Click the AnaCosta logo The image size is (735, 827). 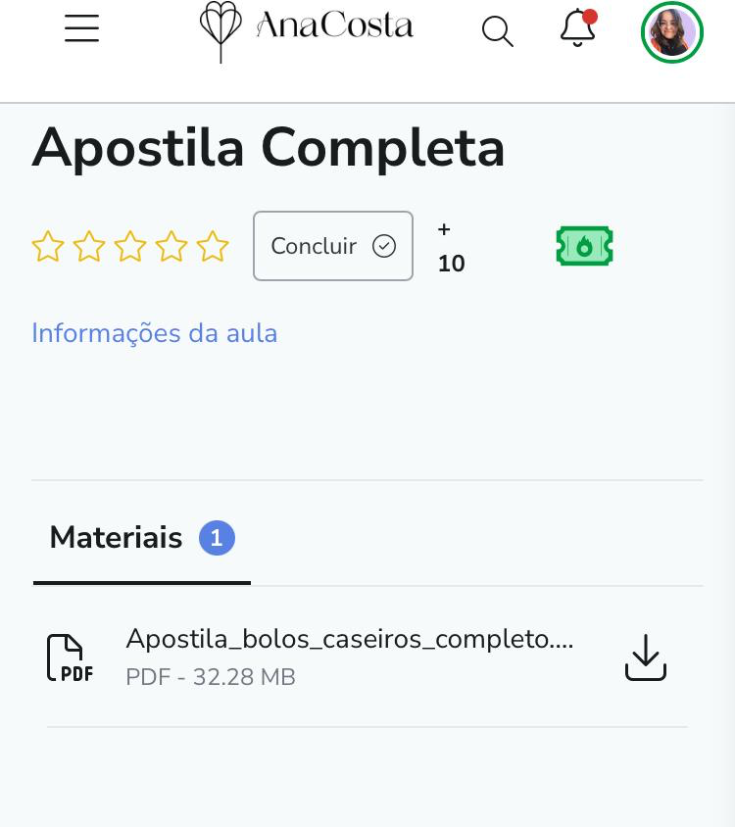(307, 28)
